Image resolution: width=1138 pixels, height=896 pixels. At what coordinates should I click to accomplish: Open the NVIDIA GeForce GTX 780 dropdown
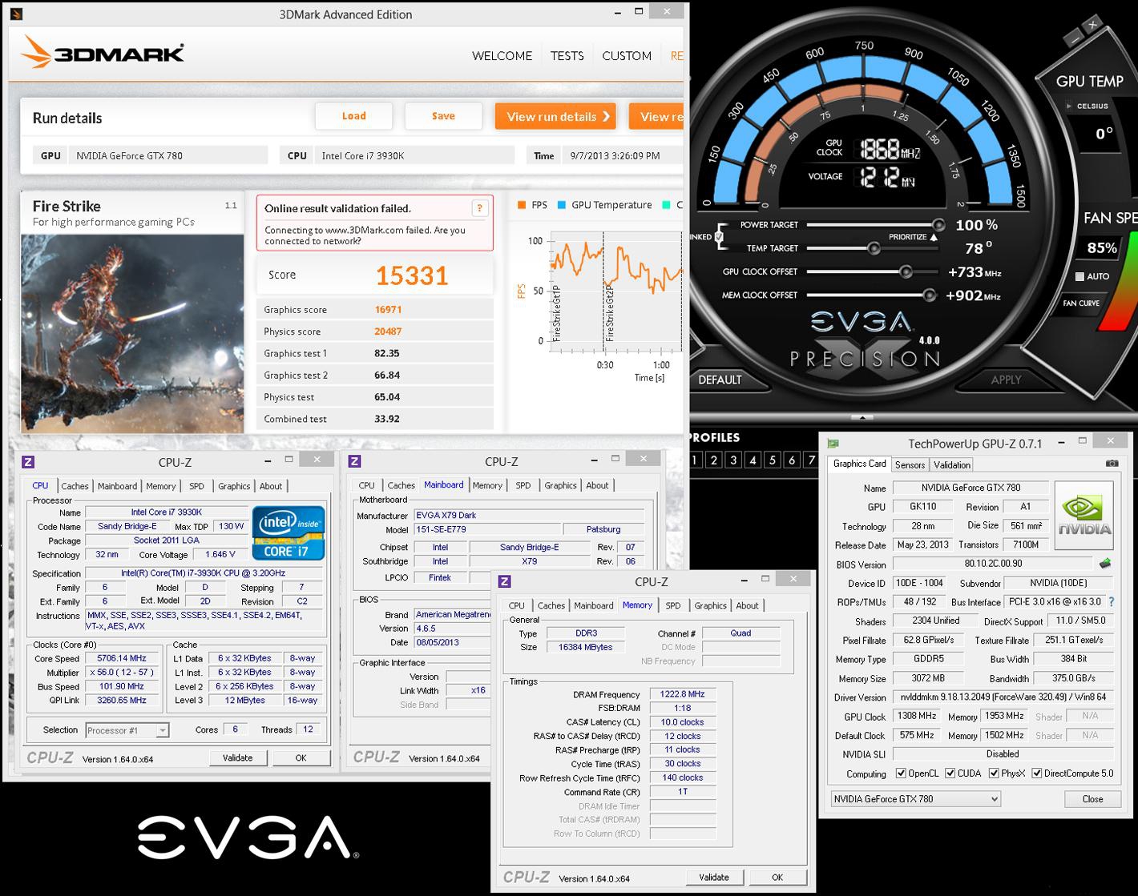tap(915, 798)
